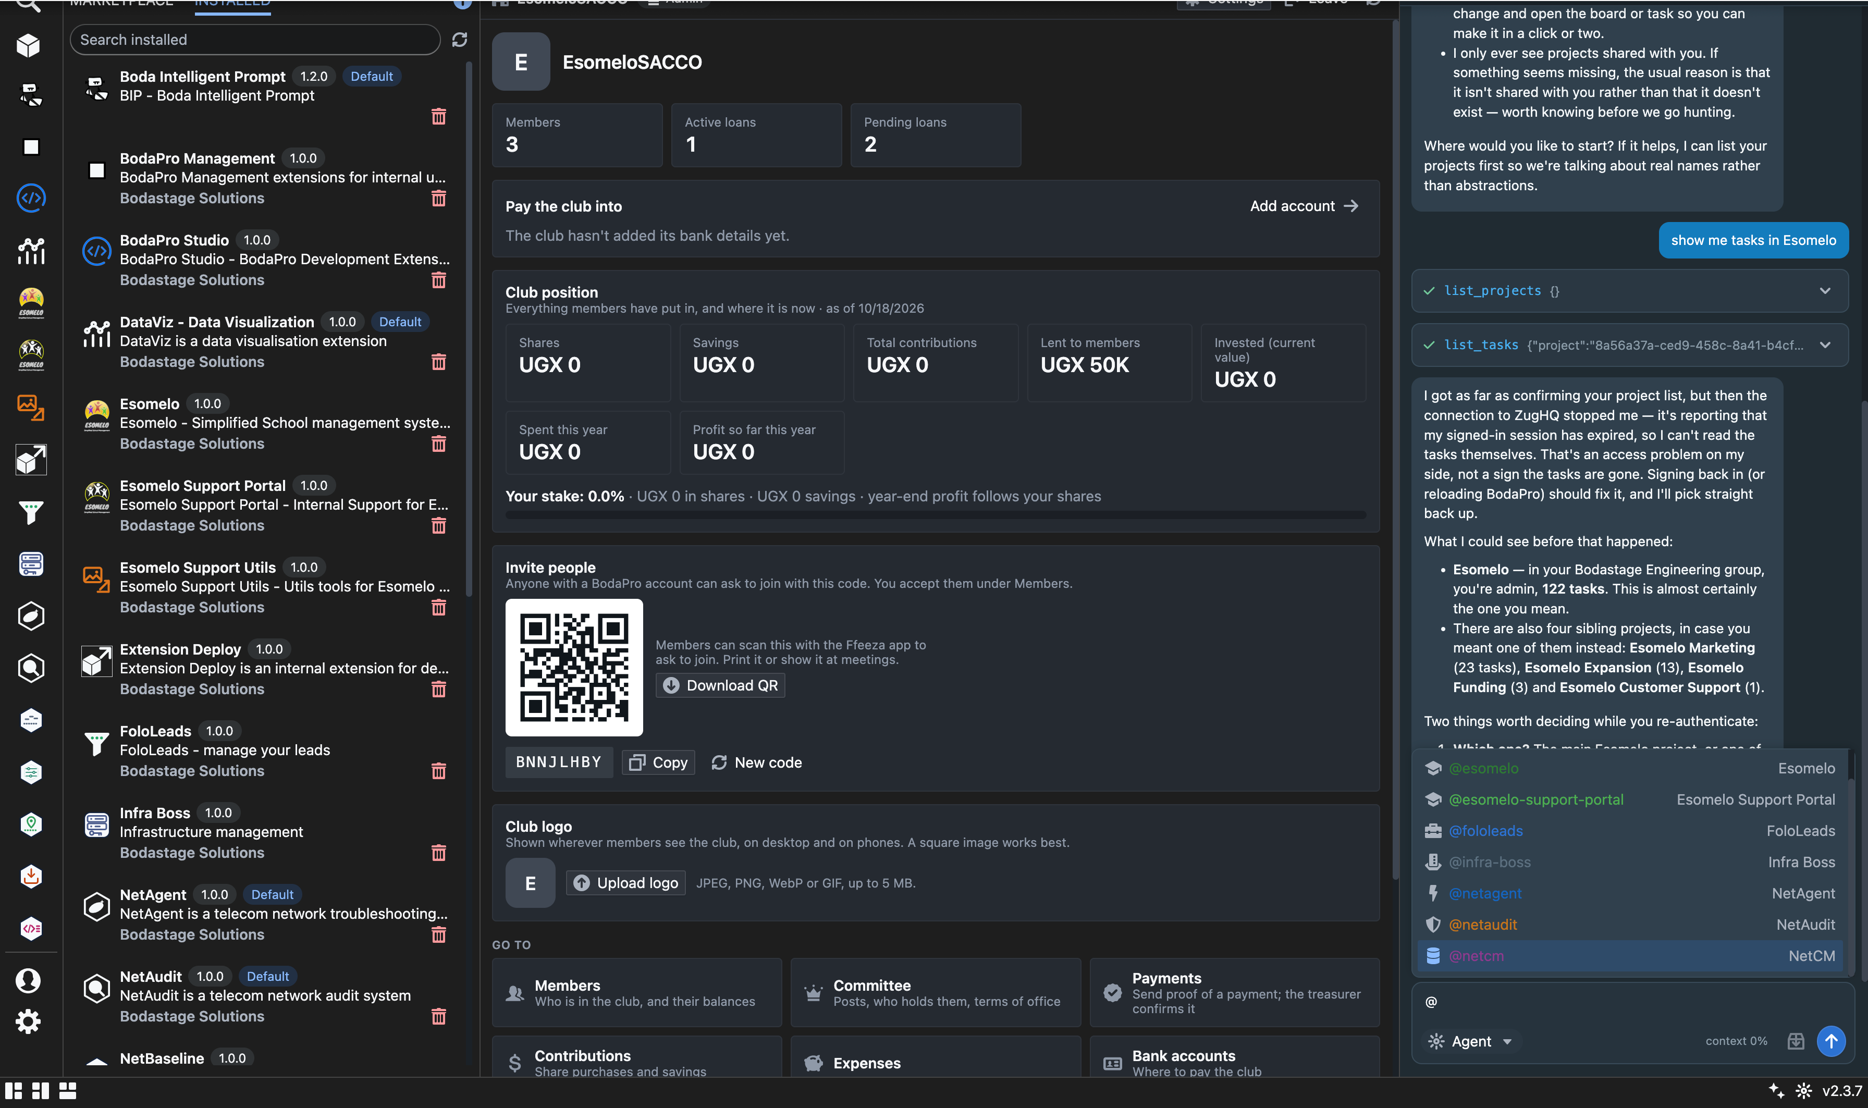
Task: Choose @esomelo from the mention list
Action: point(1630,768)
